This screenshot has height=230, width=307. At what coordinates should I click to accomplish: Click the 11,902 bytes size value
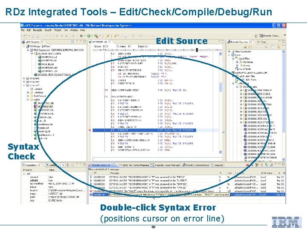55,201
